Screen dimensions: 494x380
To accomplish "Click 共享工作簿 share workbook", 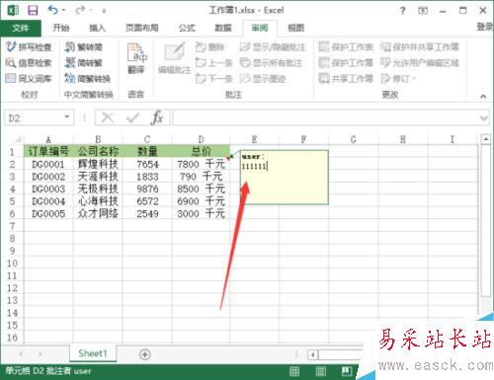I will click(346, 78).
